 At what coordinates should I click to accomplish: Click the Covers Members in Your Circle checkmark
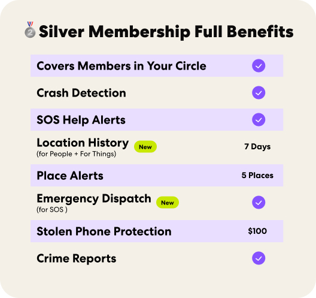(x=259, y=65)
